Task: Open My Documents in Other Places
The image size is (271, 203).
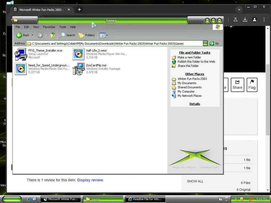Action: tap(187, 83)
